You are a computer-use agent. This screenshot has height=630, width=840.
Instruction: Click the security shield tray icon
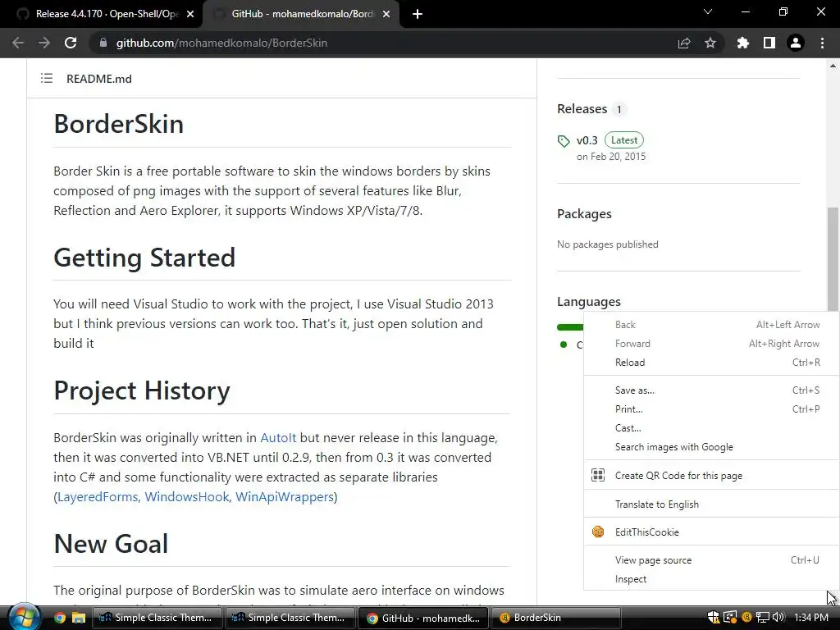coord(713,618)
